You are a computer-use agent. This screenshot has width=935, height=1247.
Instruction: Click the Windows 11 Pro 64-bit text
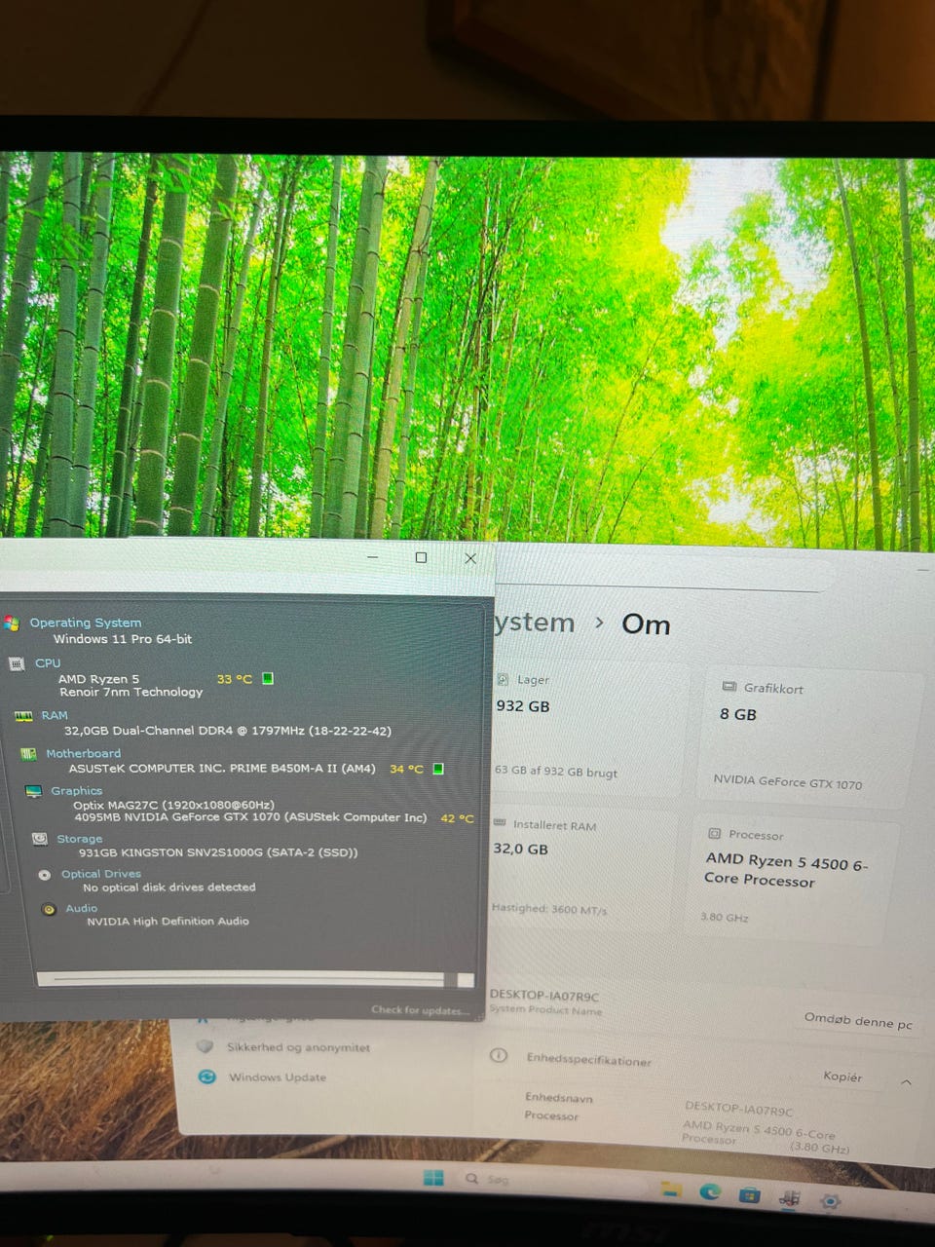pyautogui.click(x=122, y=639)
